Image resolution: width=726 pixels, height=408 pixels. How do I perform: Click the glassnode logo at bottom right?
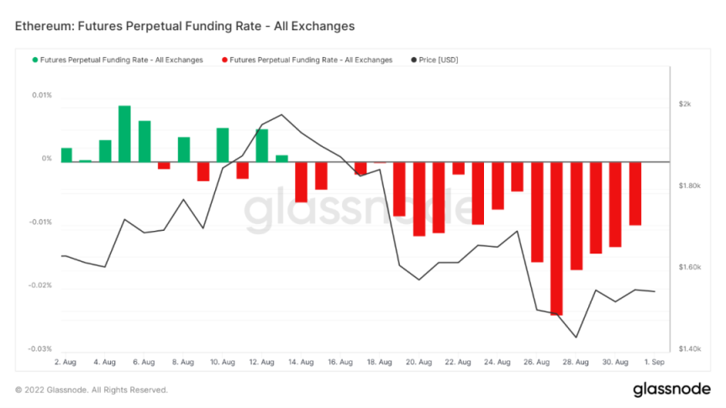point(671,389)
